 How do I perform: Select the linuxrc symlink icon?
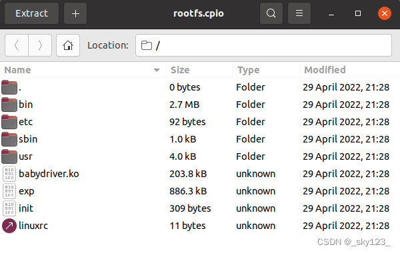pyautogui.click(x=9, y=226)
